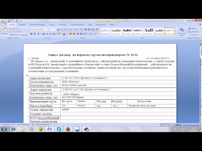Click Windows Start button
Image resolution: width=202 pixels, height=151 pixels.
(4, 129)
